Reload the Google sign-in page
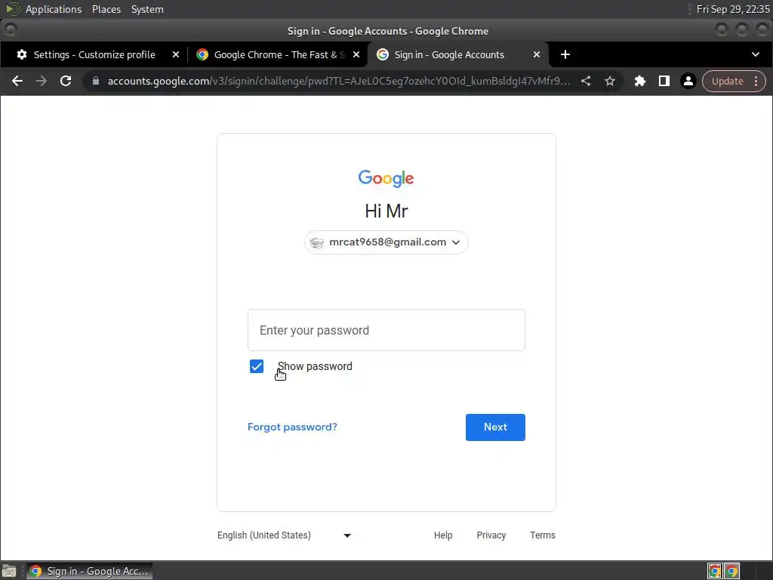 pyautogui.click(x=66, y=81)
